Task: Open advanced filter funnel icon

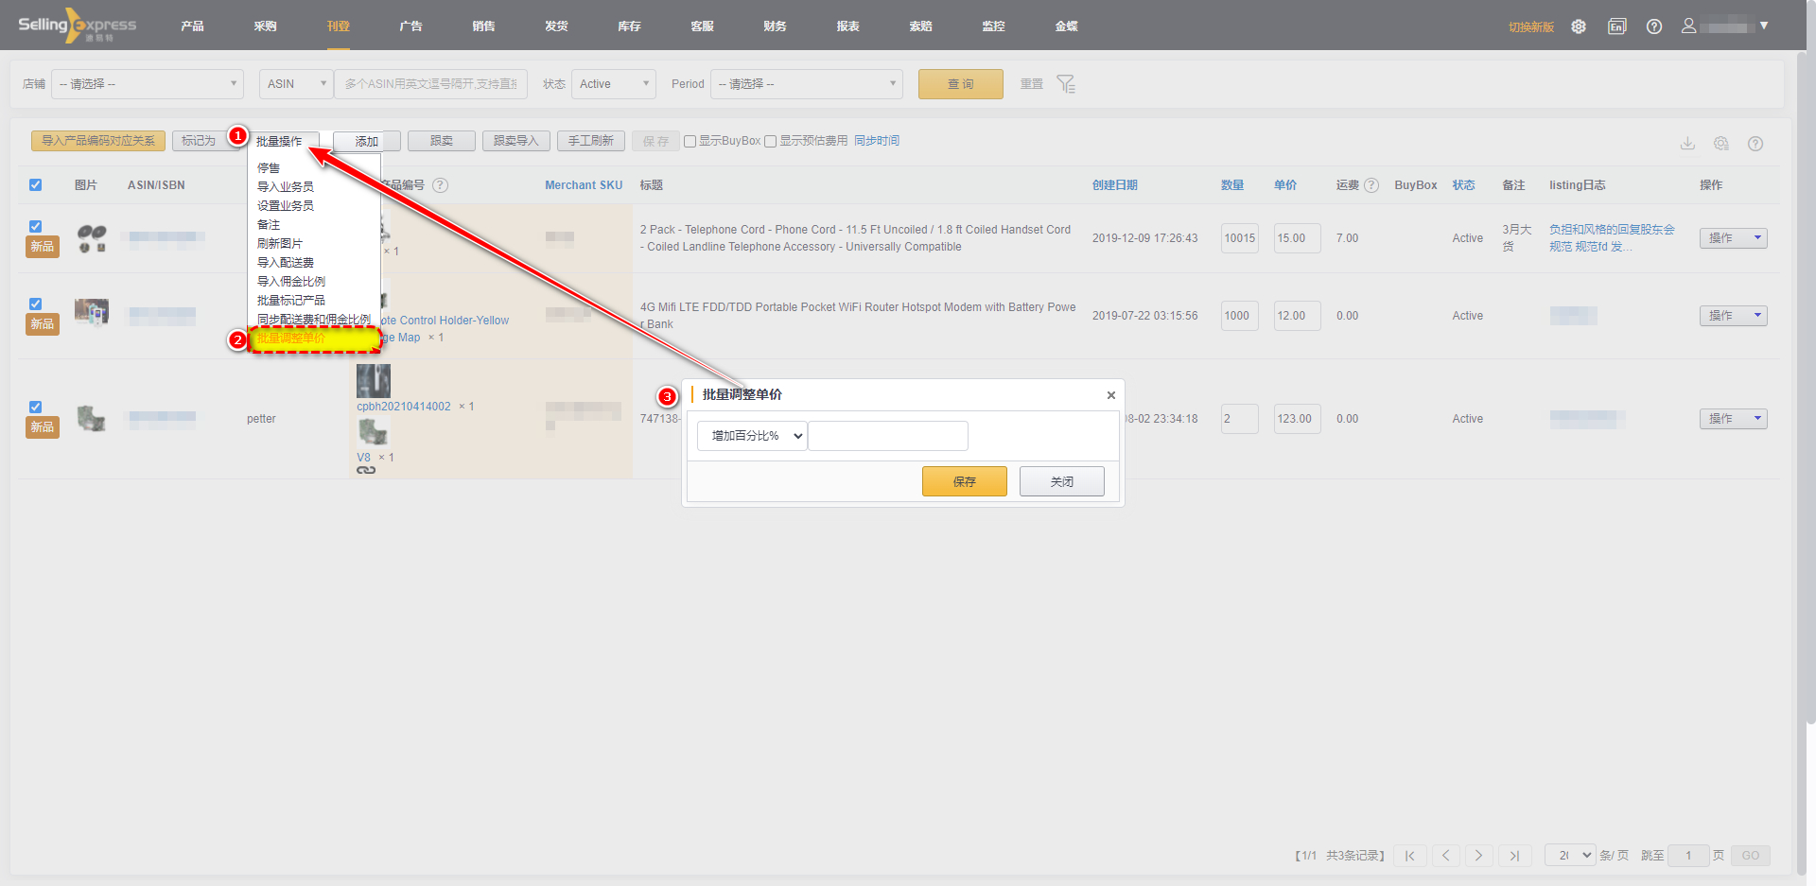Action: click(1066, 84)
